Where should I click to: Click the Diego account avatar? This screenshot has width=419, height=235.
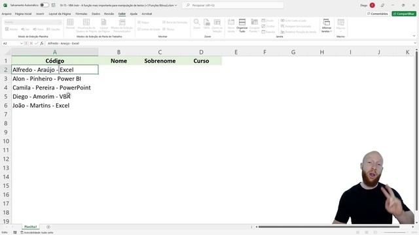point(372,5)
